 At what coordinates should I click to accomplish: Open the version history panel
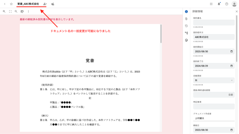click(x=186, y=26)
